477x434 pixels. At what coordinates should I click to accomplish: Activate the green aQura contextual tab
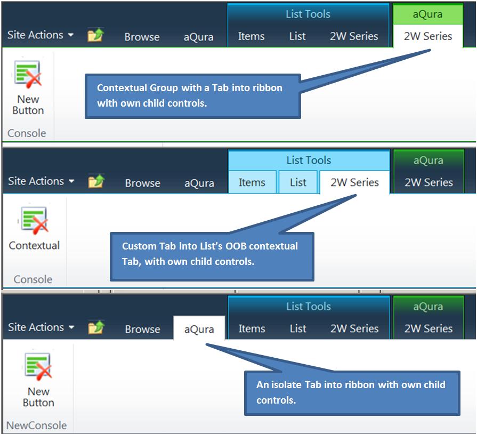[429, 14]
